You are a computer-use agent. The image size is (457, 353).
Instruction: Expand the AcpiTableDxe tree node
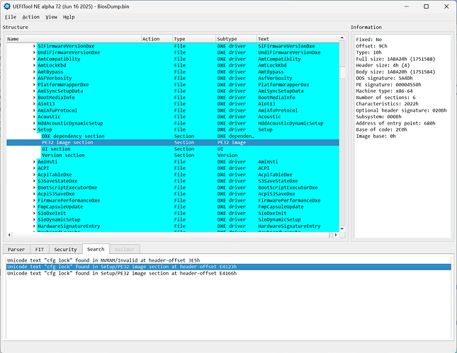(x=35, y=175)
